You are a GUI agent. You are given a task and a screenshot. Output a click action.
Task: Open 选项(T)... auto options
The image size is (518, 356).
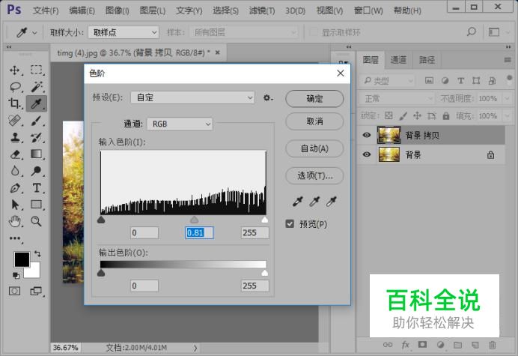(x=314, y=175)
